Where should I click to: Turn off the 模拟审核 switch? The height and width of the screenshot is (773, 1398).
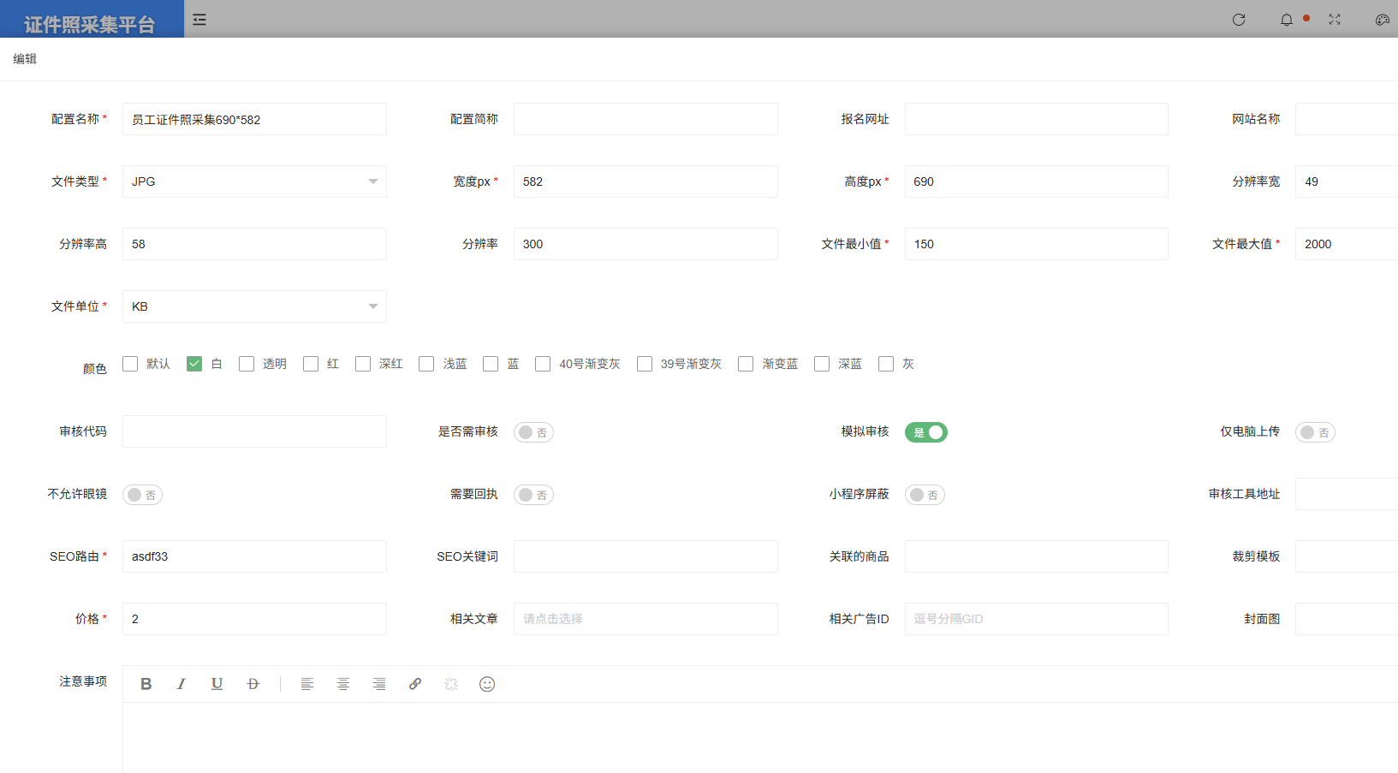(x=926, y=432)
